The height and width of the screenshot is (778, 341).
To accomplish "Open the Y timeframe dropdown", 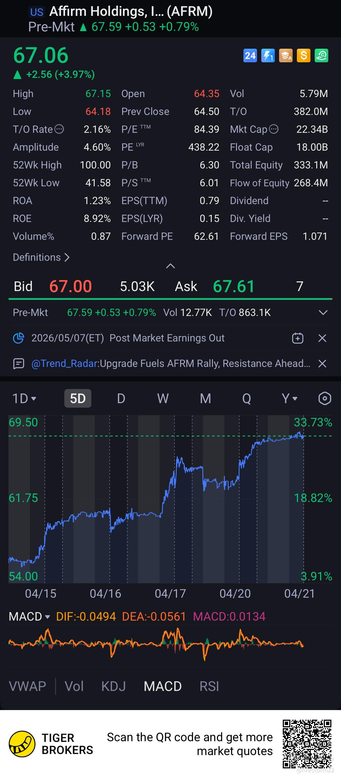I will [x=289, y=398].
